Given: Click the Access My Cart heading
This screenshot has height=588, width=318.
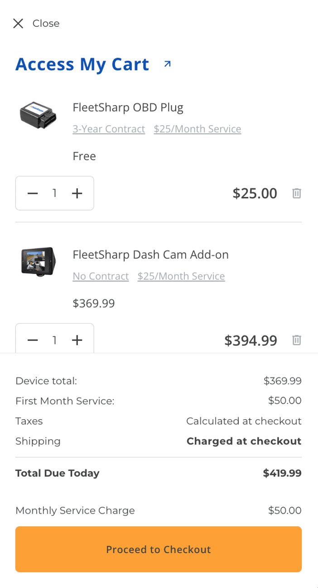Looking at the screenshot, I should (x=82, y=64).
